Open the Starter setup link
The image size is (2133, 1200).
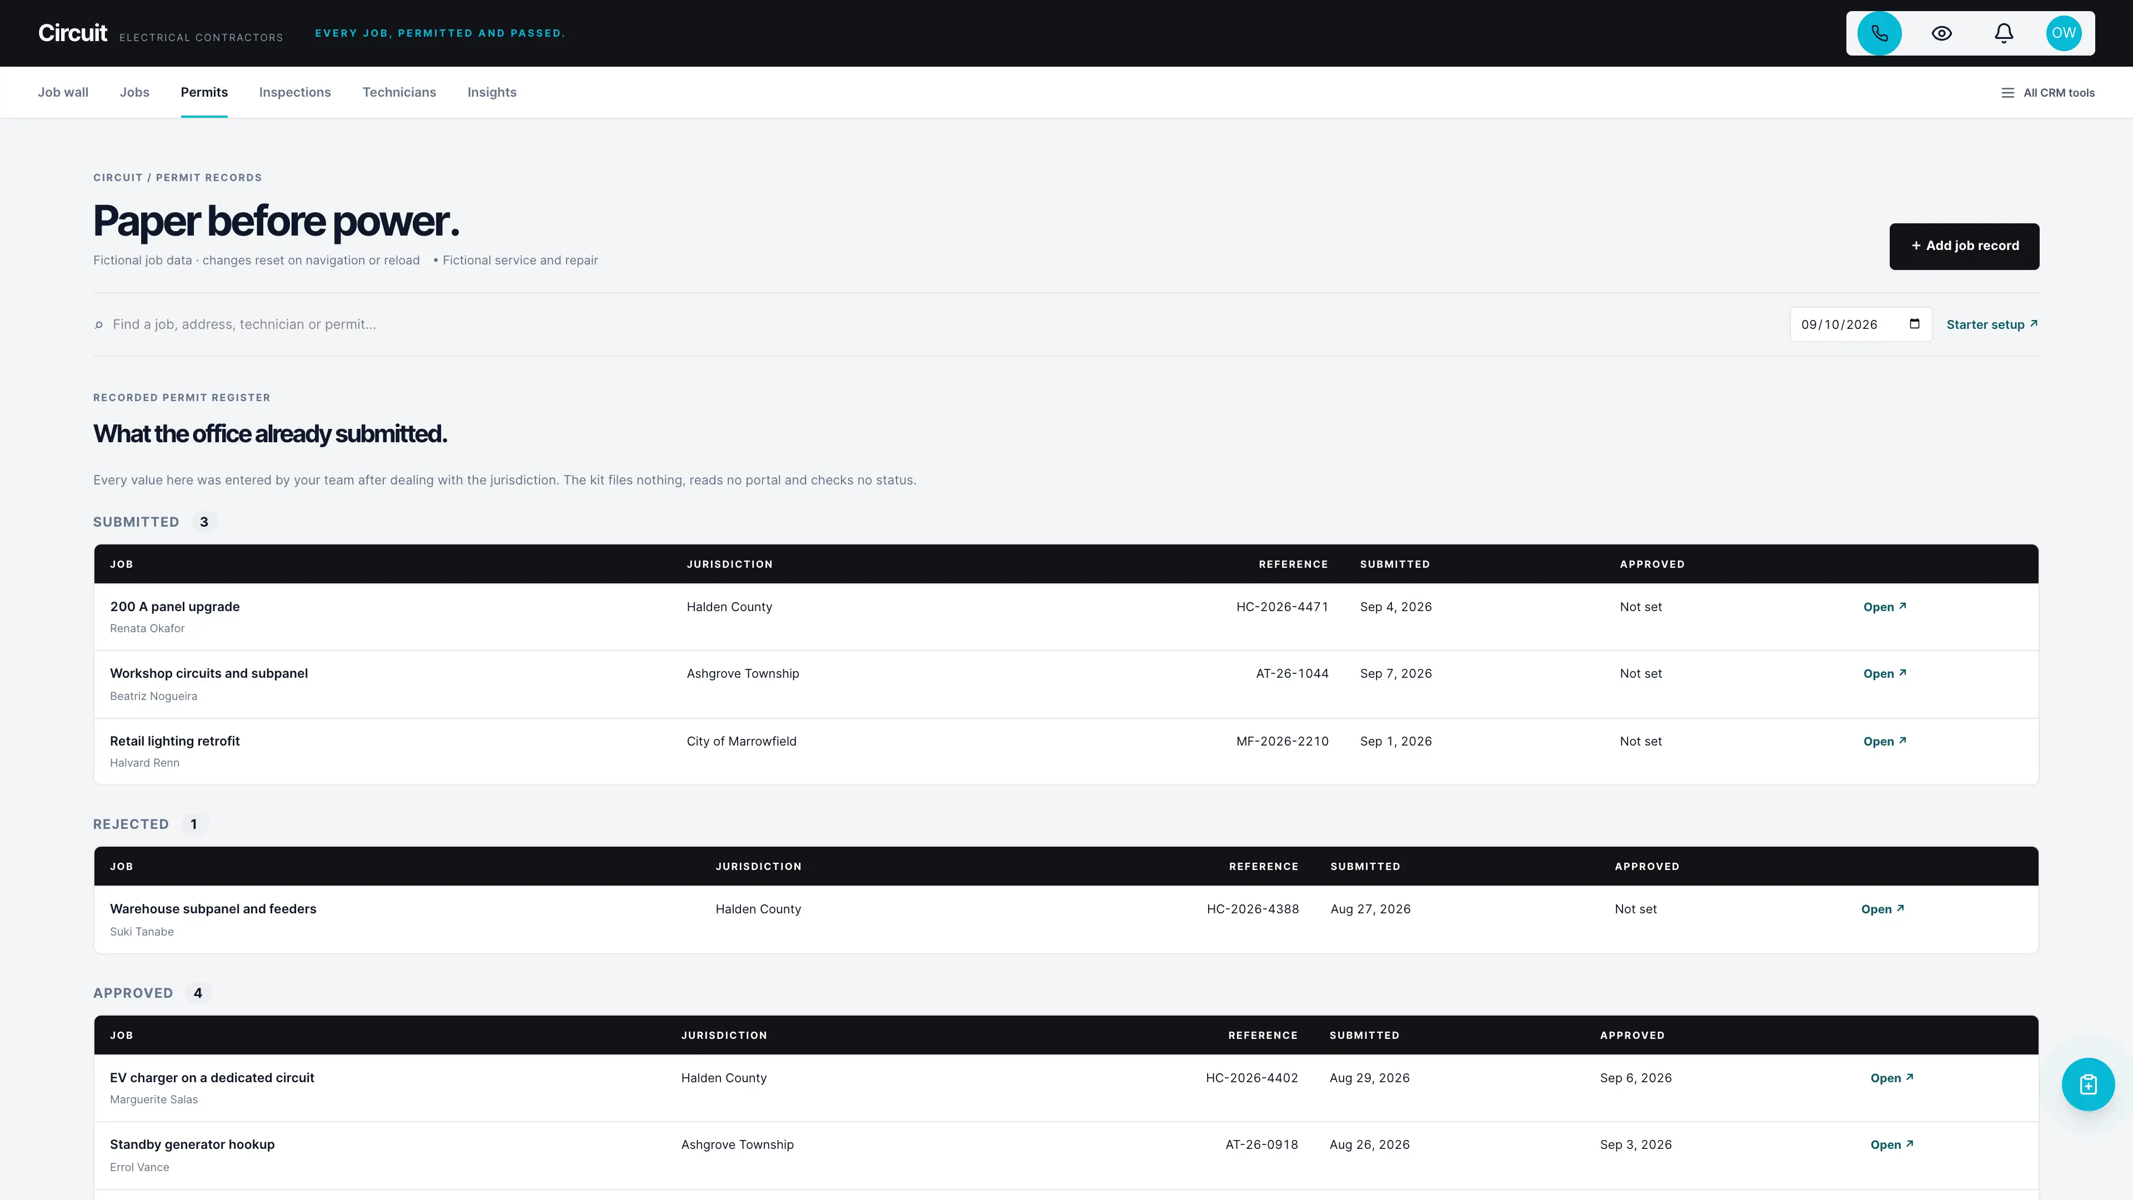1991,324
